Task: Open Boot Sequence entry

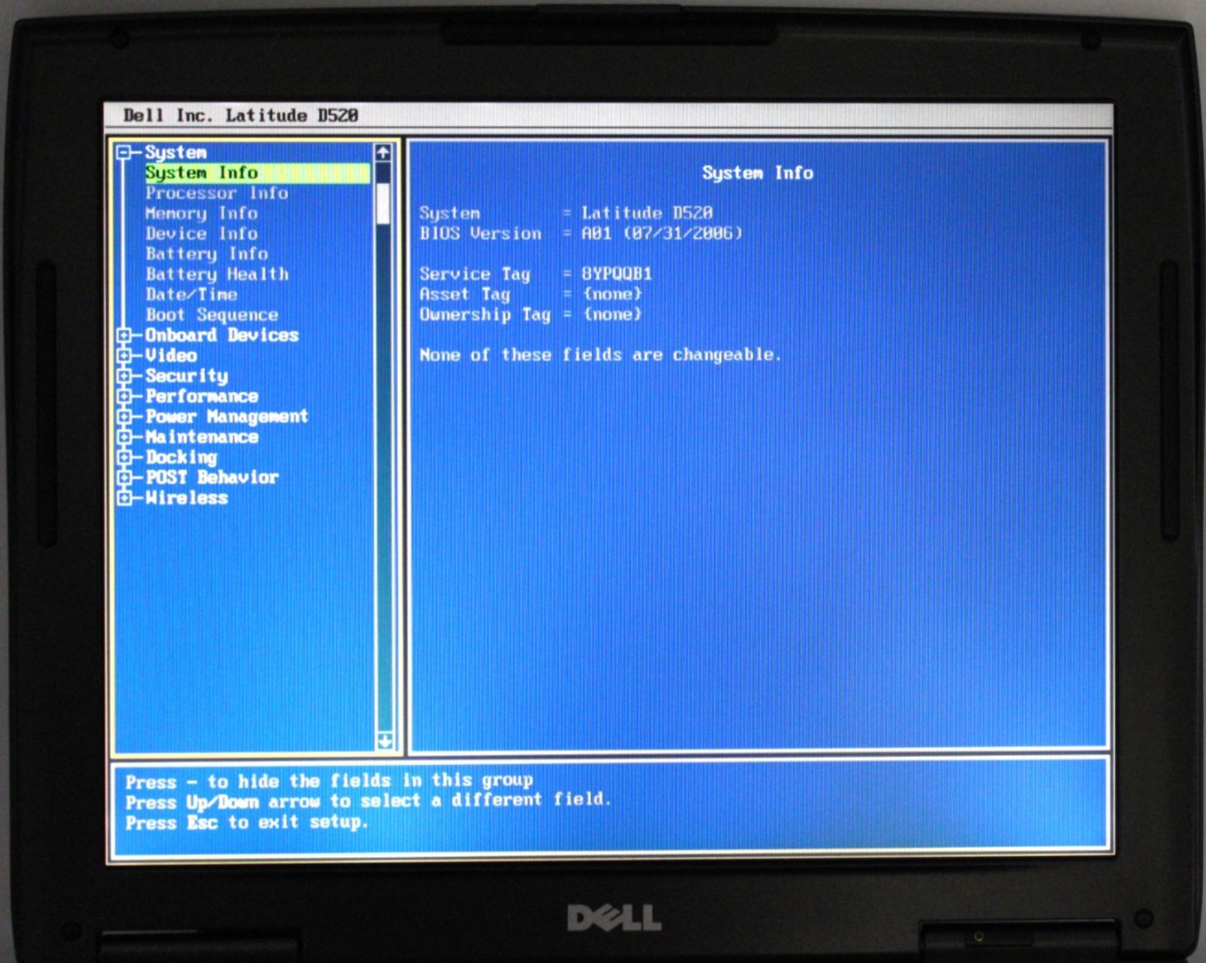Action: pos(212,315)
